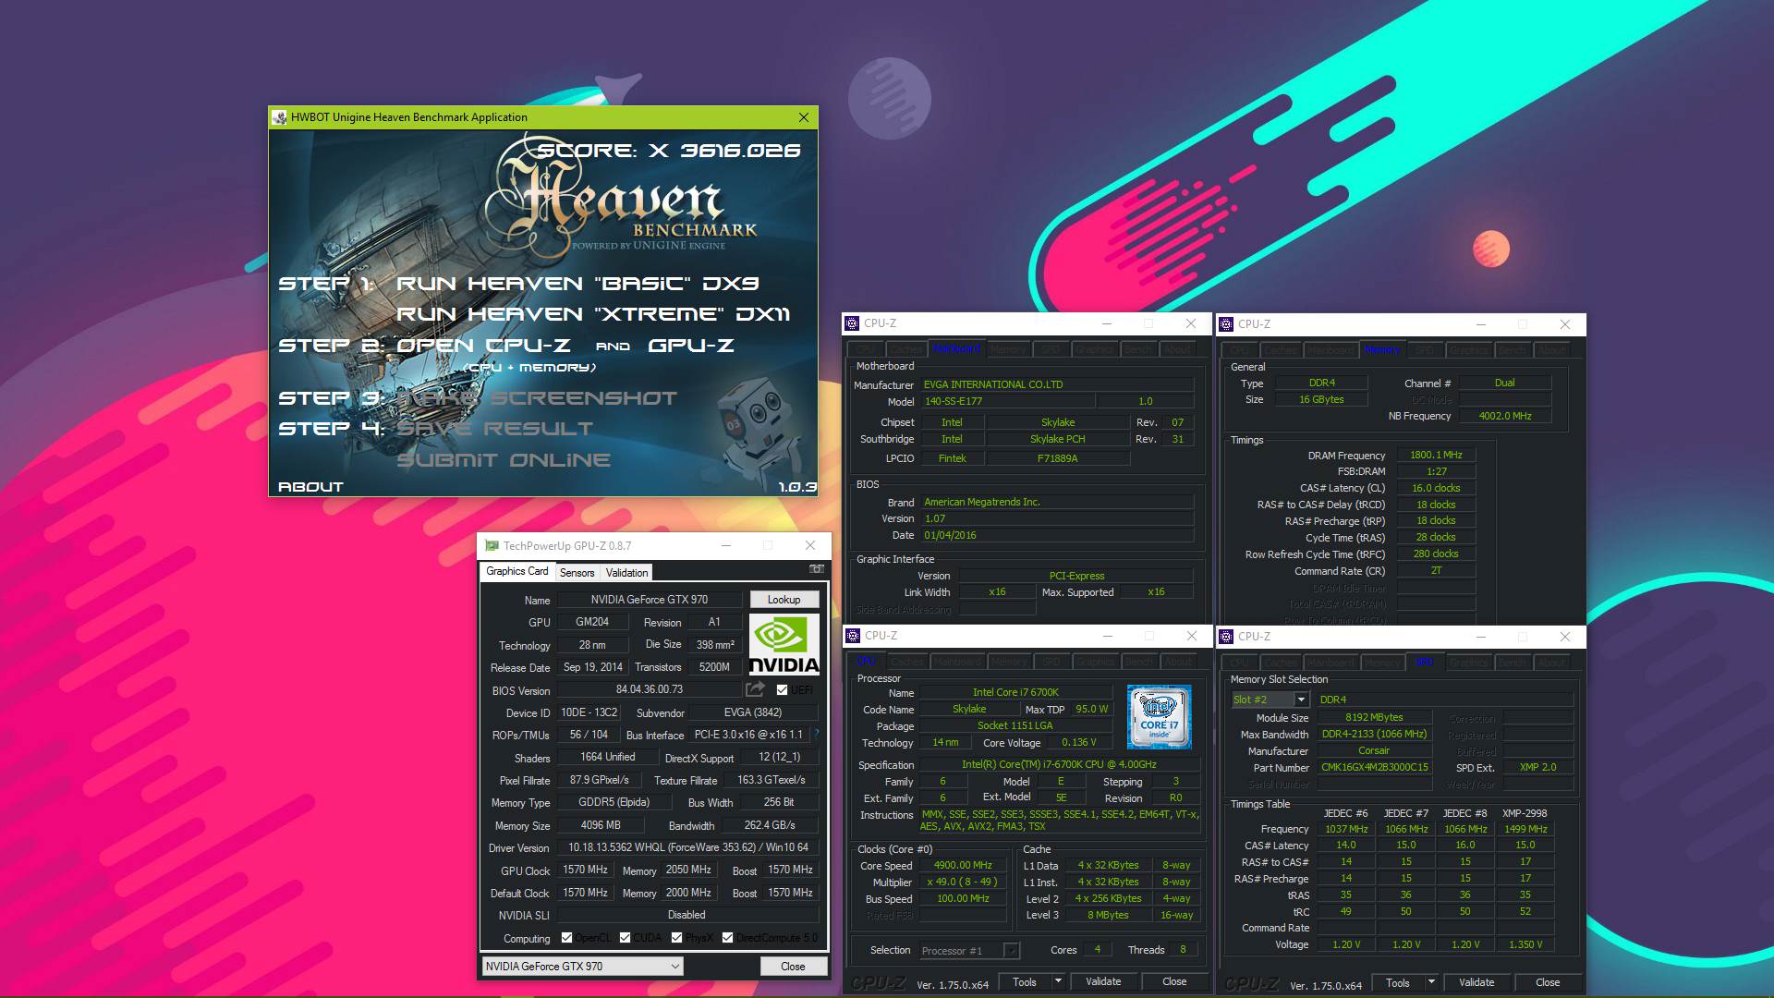Click Validate in CPU-Z SPD window

(x=1476, y=982)
